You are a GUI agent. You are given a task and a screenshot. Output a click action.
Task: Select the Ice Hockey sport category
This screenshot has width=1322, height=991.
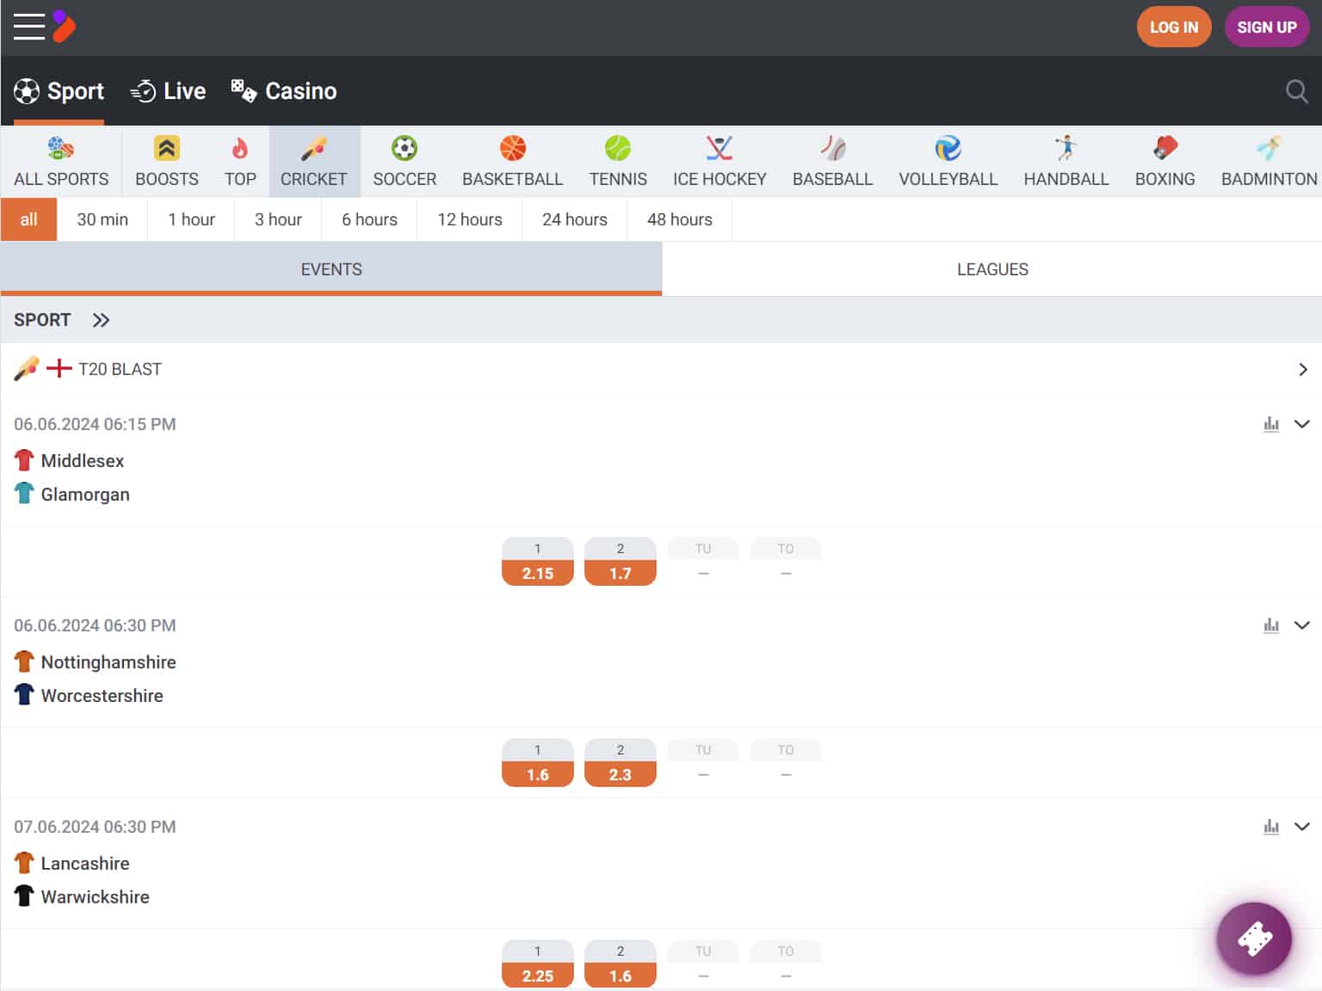pyautogui.click(x=720, y=162)
